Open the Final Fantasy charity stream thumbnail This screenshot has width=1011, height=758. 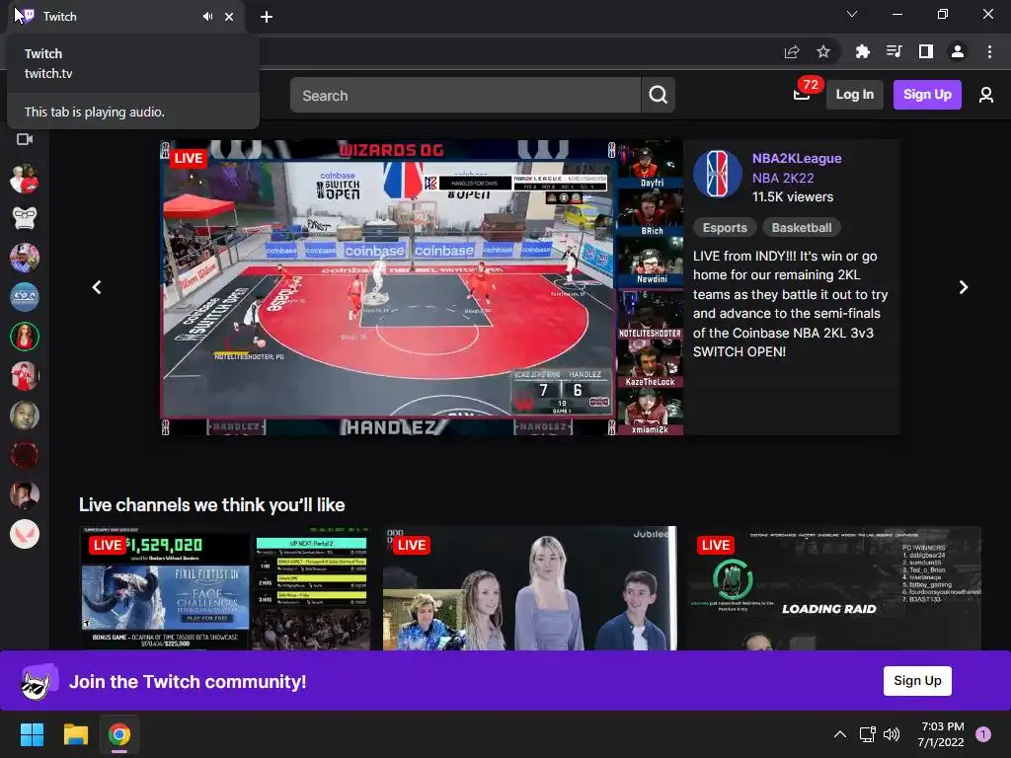point(226,588)
